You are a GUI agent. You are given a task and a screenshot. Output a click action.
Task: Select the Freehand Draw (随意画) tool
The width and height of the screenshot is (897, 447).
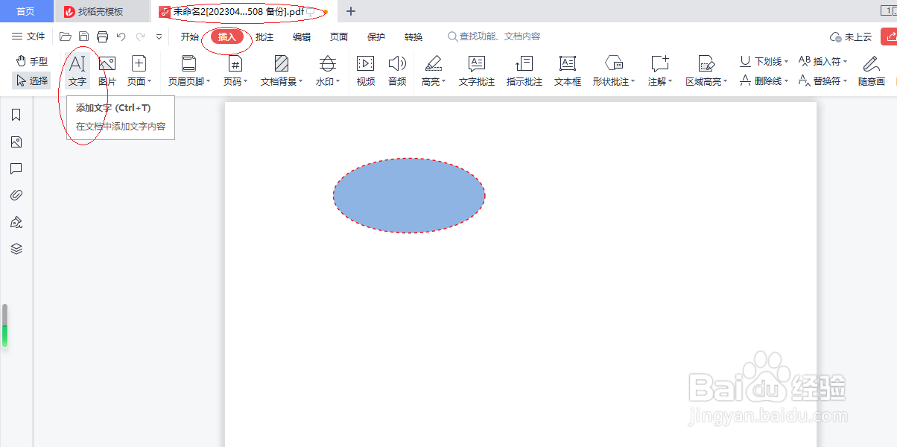point(871,72)
